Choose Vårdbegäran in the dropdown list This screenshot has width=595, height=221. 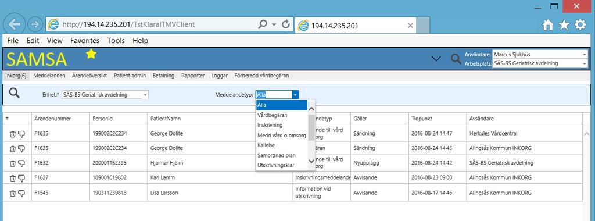282,115
